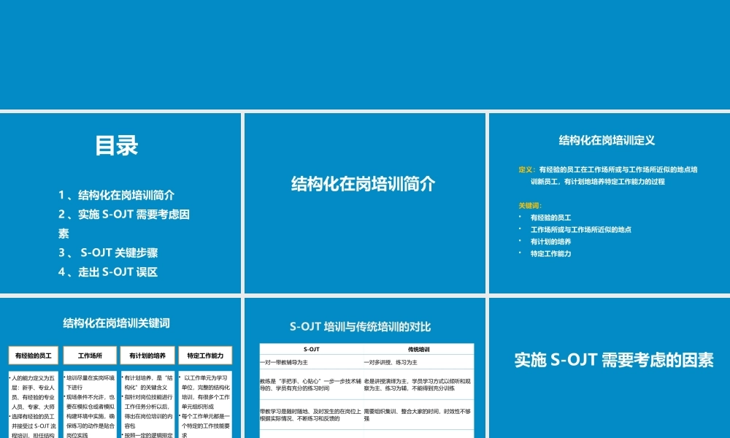Click the S-OJT table column header

(312, 349)
